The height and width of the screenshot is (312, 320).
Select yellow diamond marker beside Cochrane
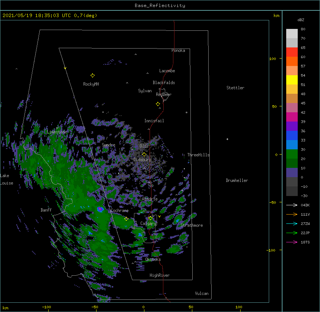coord(126,219)
